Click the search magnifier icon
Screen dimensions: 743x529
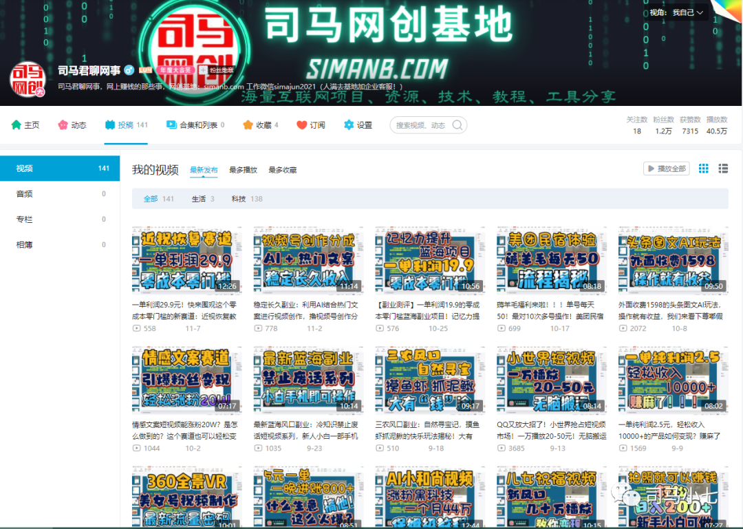pyautogui.click(x=457, y=125)
